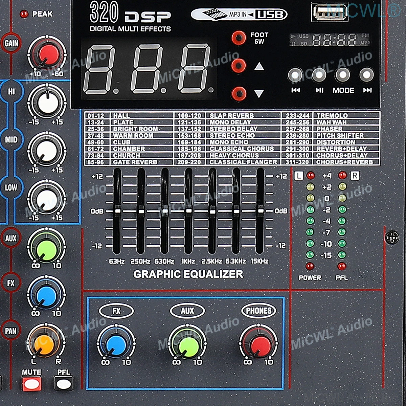Toggle the channel PFL button
The image size is (406, 406).
(64, 384)
